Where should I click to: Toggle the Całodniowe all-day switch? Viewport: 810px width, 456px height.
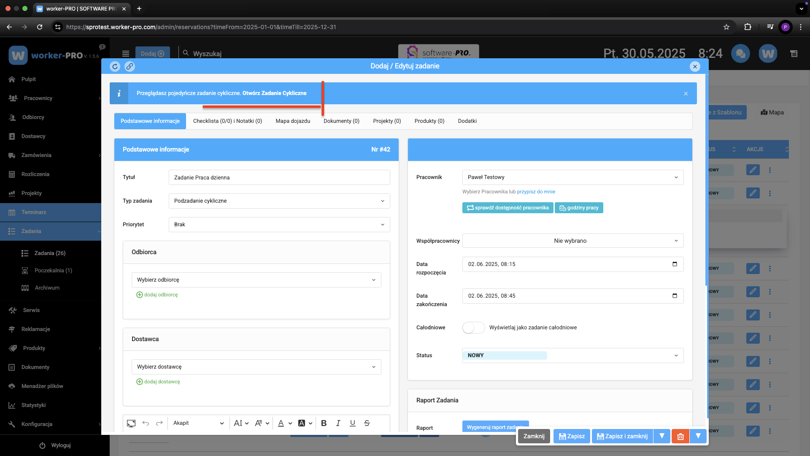coord(473,328)
